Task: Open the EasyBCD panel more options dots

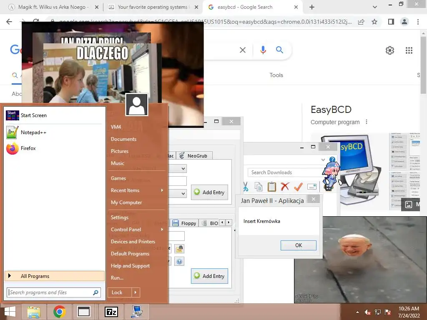Action: tap(367, 122)
